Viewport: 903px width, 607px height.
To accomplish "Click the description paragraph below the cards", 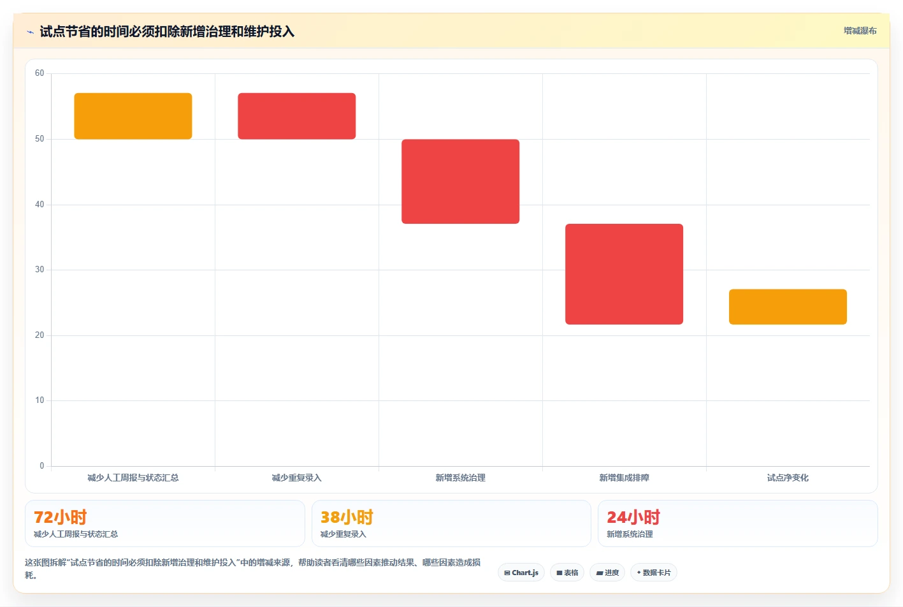I will point(253,569).
